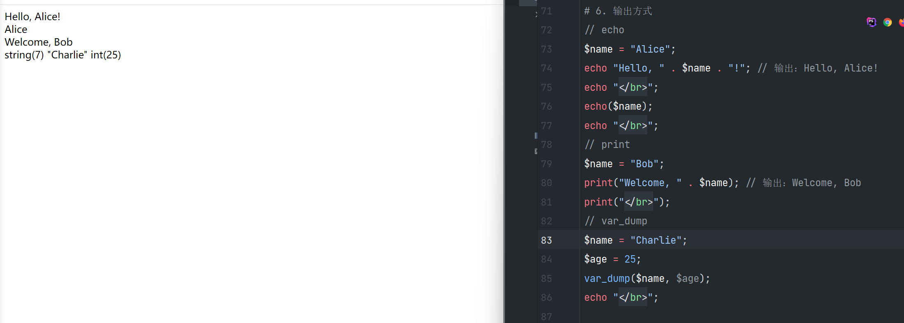Open the page in Chrome browser icon

pyautogui.click(x=887, y=22)
